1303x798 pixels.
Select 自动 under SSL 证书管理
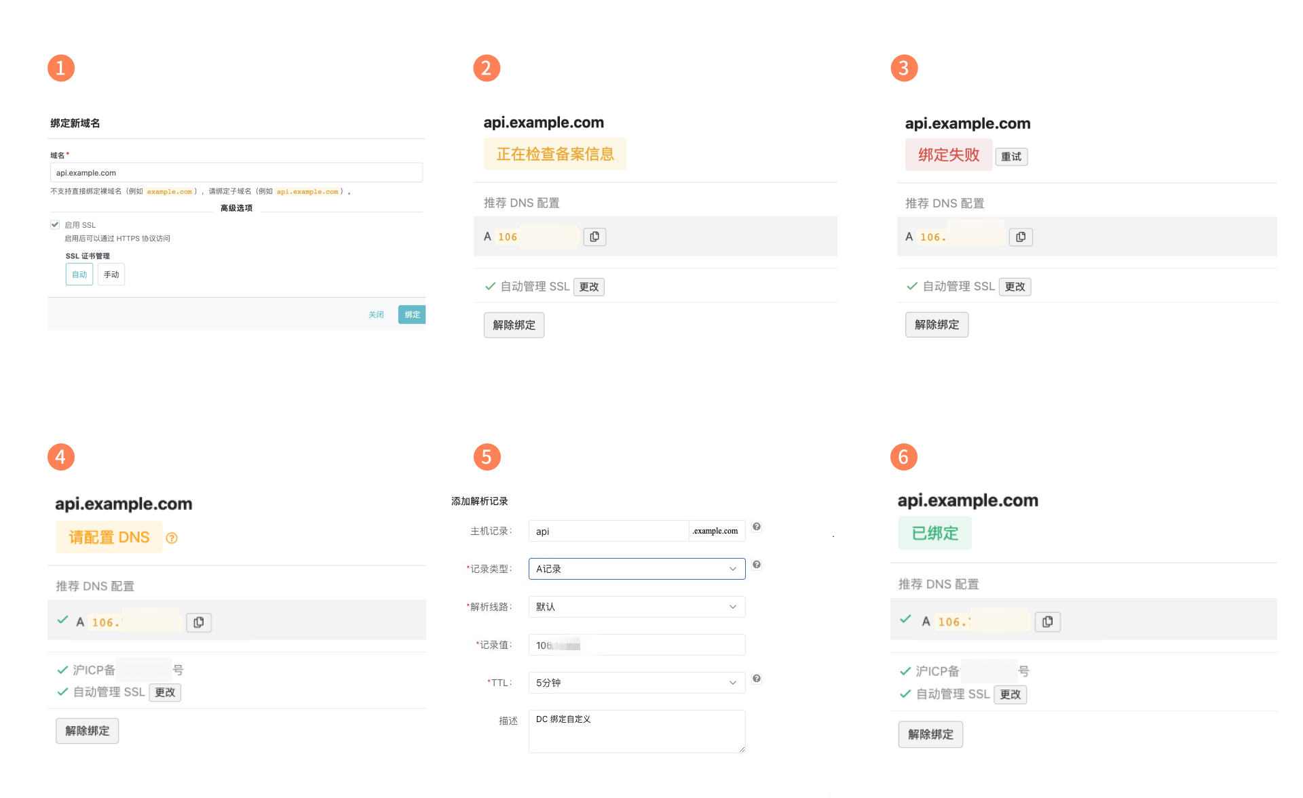coord(79,274)
